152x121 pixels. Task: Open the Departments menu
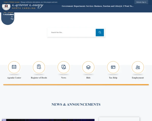pos(80,6)
